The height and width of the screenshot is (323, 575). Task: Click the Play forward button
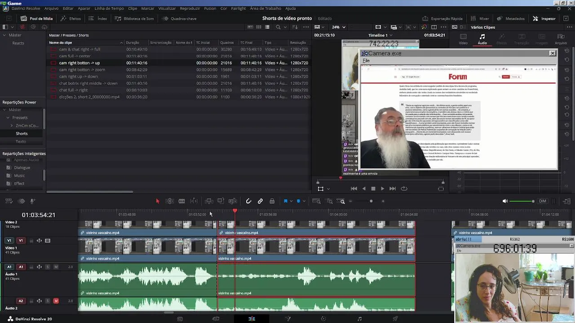383,189
